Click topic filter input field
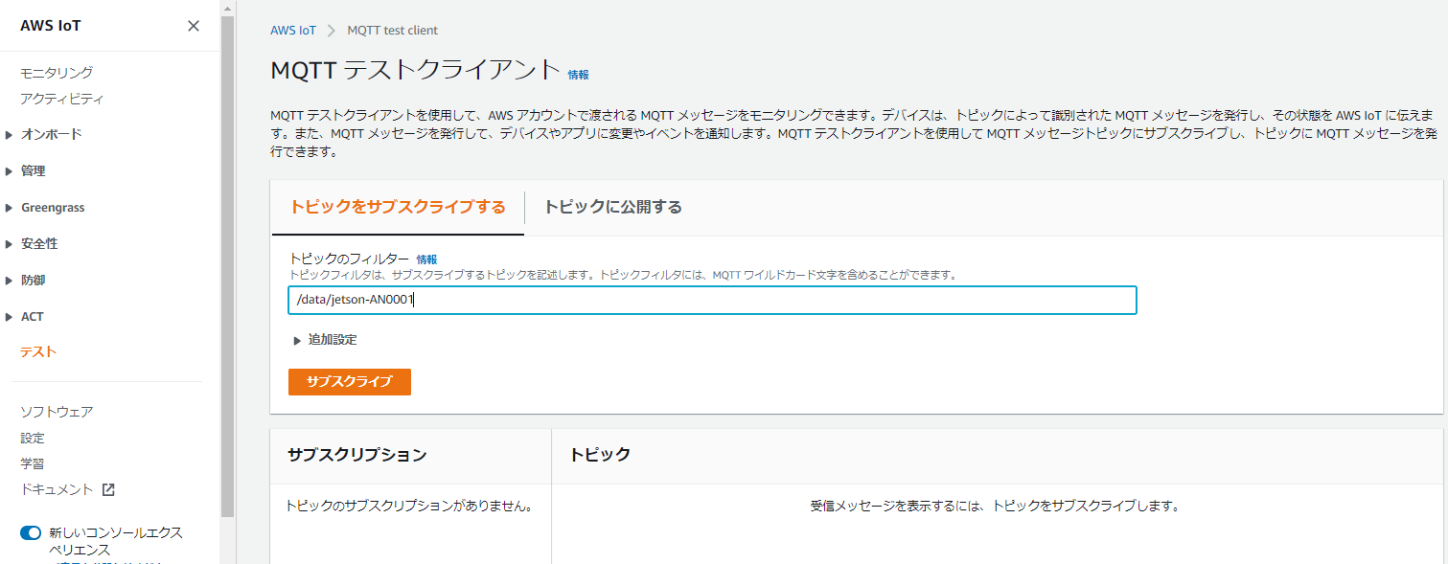Viewport: 1448px width, 564px height. click(x=712, y=300)
